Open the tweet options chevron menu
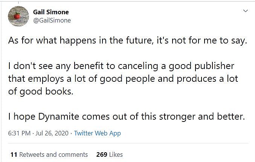 click(246, 11)
